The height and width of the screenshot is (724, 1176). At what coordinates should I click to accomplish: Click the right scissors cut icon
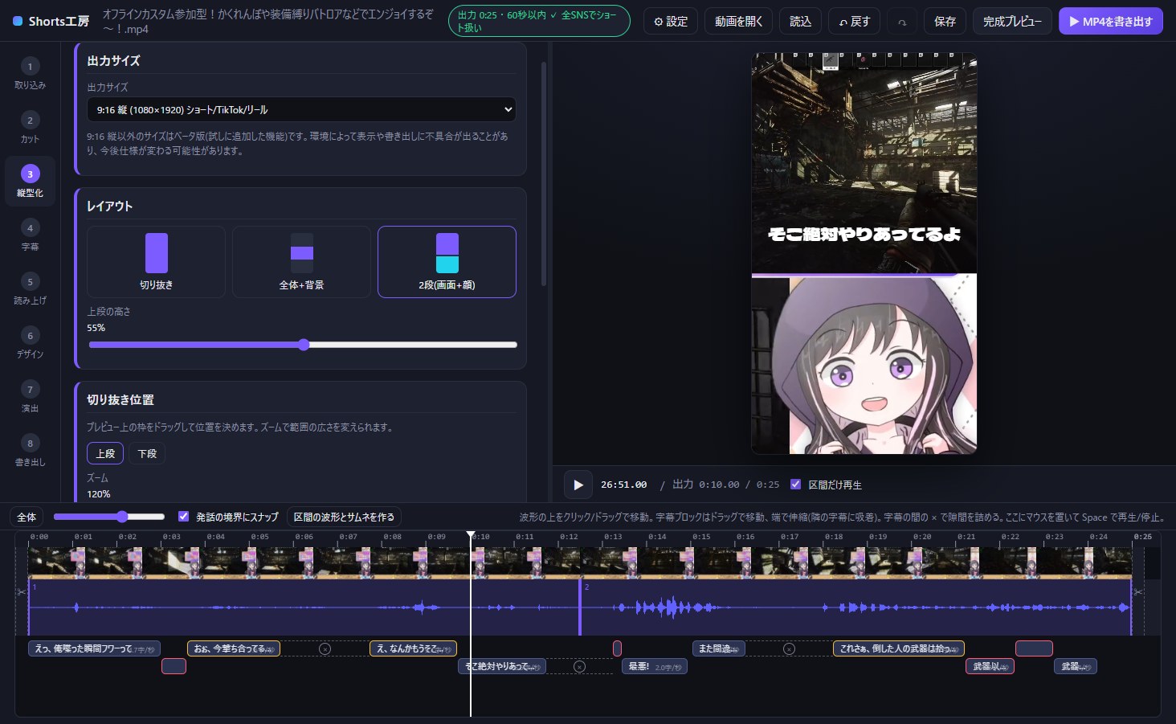click(x=1137, y=591)
